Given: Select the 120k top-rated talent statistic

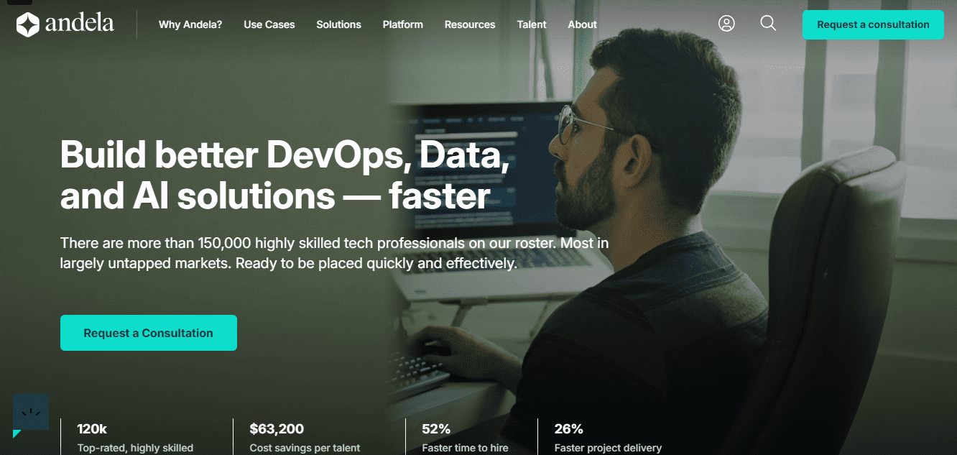Looking at the screenshot, I should [135, 438].
